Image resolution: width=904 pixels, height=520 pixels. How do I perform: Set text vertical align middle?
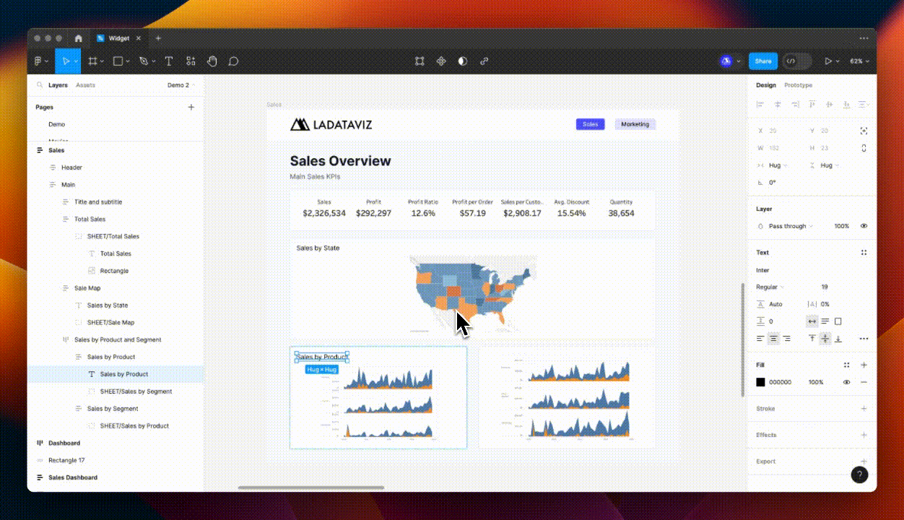coord(825,339)
